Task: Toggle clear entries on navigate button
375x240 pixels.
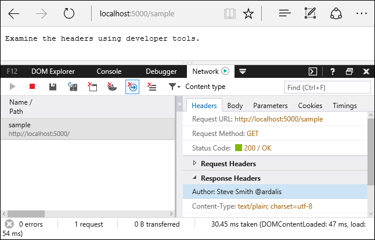Action: pos(132,87)
